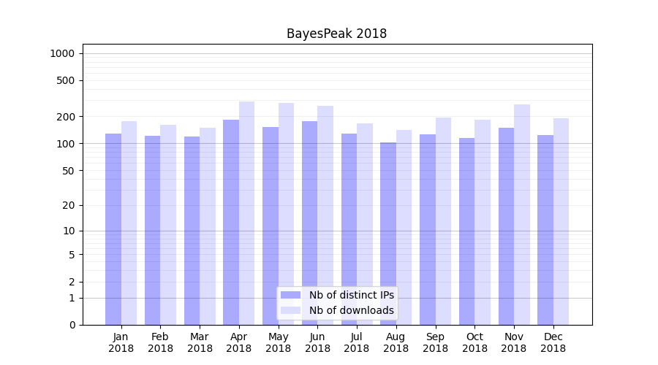Click the April 2018 downloads bar
Viewport: 658px width, 365px height.
tap(246, 213)
